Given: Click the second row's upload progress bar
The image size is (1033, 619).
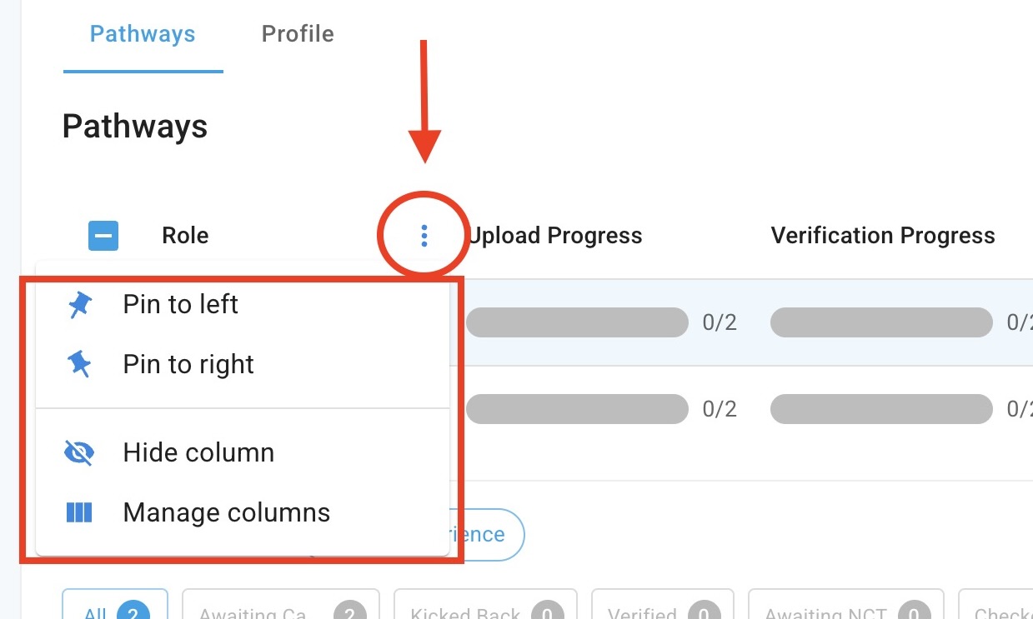Looking at the screenshot, I should [577, 409].
